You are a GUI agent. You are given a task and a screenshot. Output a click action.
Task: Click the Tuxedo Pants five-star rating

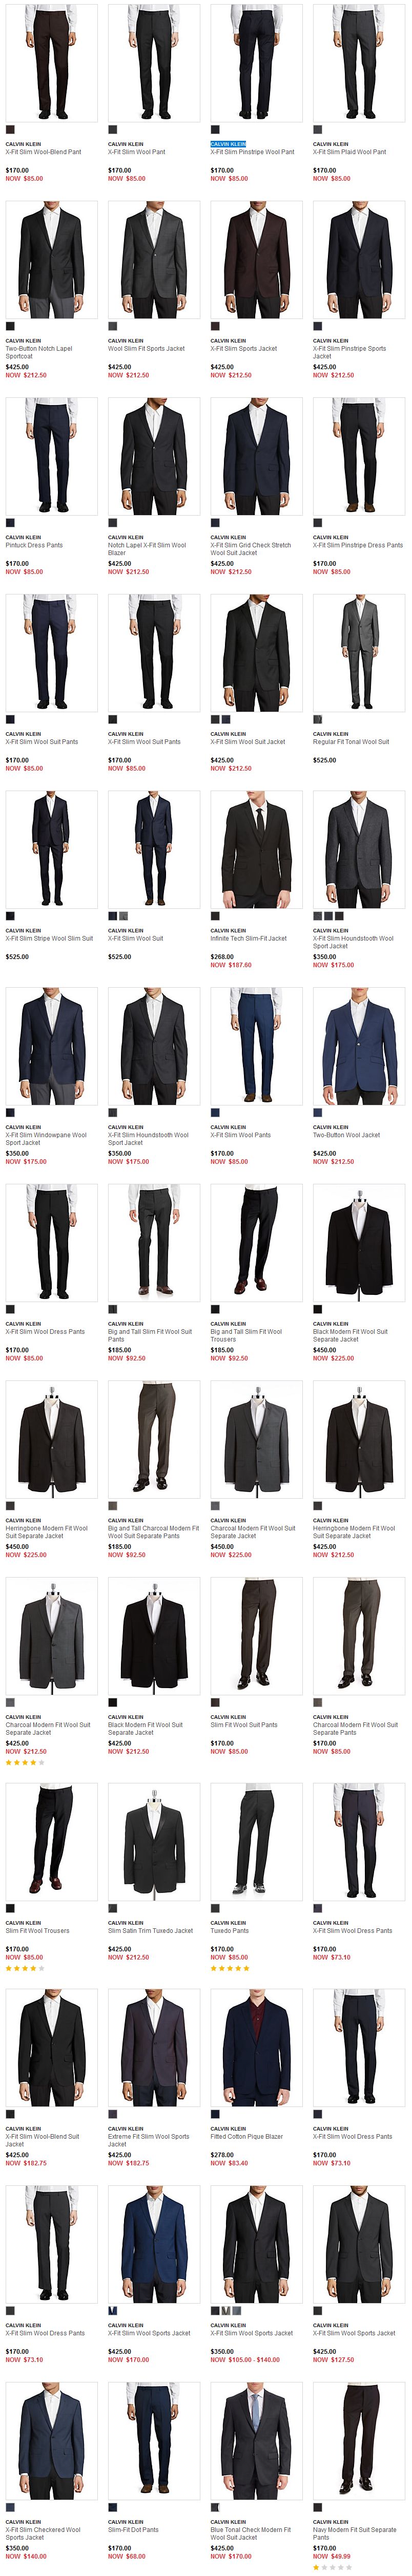(x=230, y=1968)
